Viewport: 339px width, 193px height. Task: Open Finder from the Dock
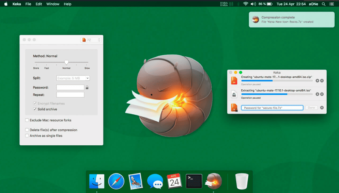click(x=97, y=181)
